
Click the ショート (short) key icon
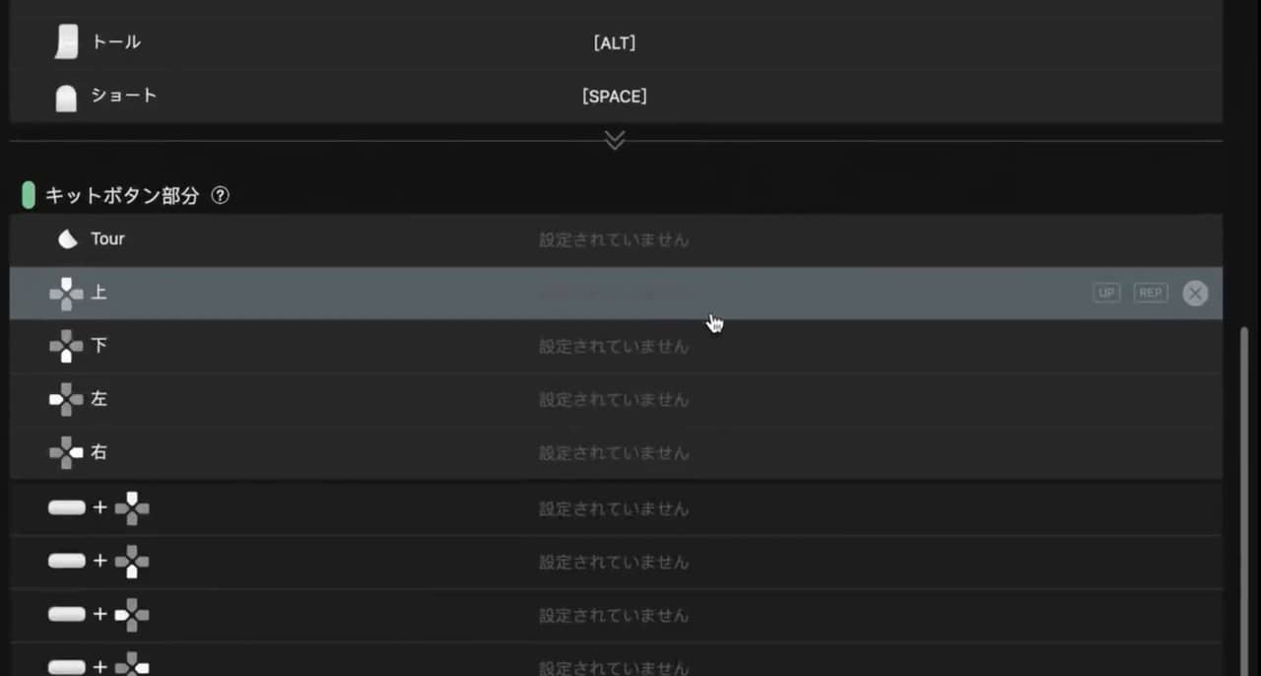[66, 98]
